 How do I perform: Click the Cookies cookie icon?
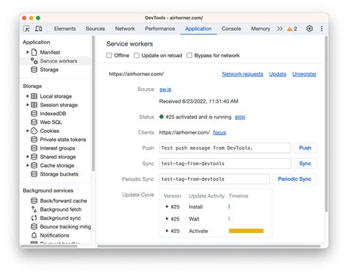[x=34, y=131]
